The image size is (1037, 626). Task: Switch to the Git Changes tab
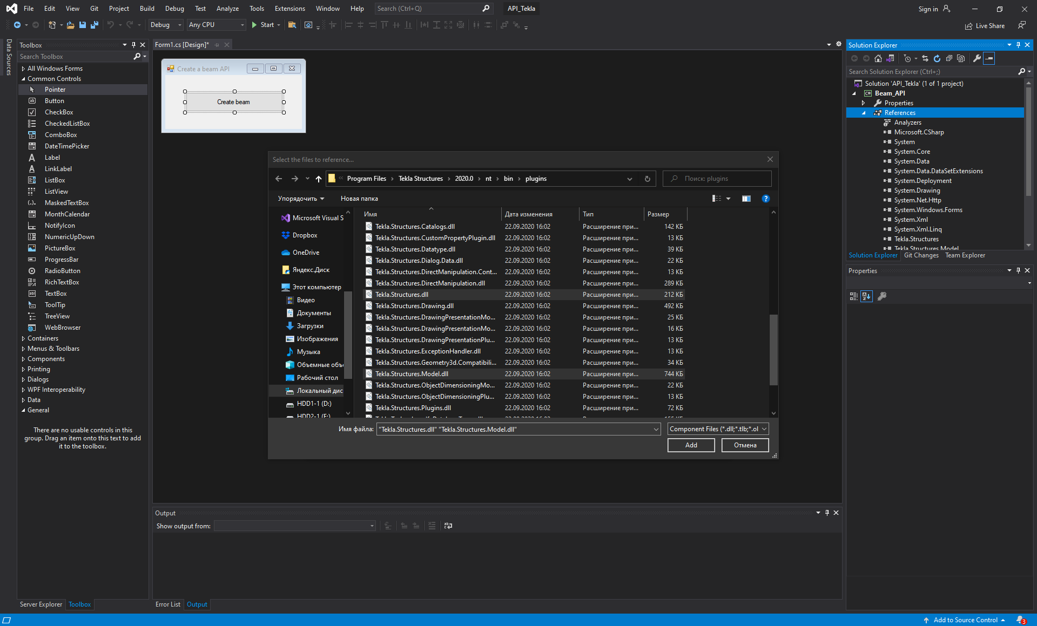[921, 255]
